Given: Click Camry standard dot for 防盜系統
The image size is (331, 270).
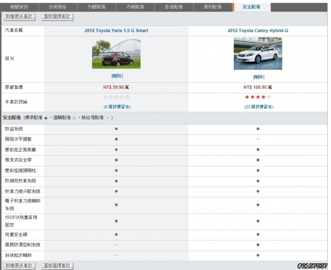Looking at the screenshot, I should coord(258,129).
